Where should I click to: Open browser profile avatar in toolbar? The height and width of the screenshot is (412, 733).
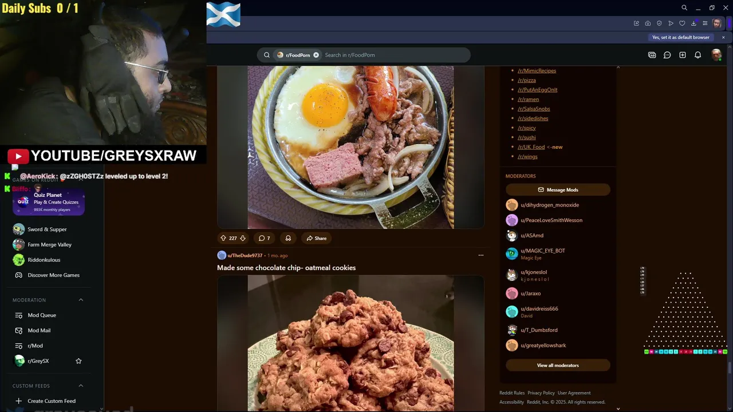click(x=717, y=23)
